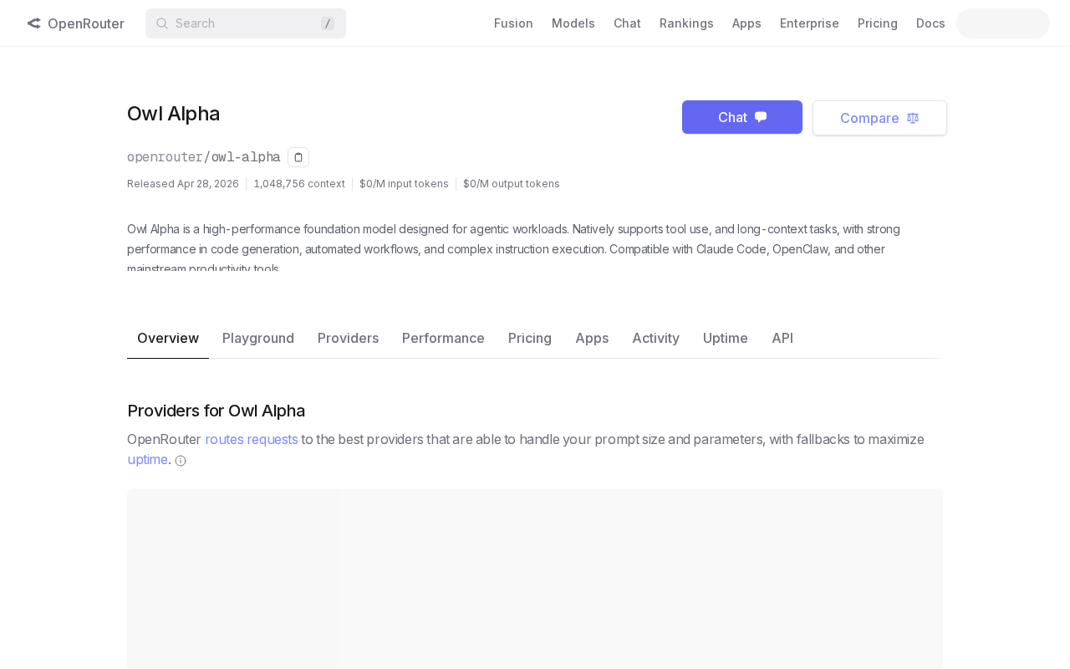Click the Compare button
1070x669 pixels.
879,118
